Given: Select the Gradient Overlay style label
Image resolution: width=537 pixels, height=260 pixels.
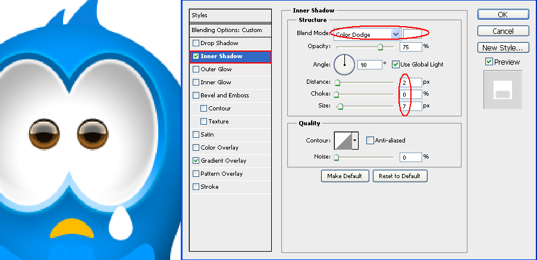Looking at the screenshot, I should coord(223,161).
